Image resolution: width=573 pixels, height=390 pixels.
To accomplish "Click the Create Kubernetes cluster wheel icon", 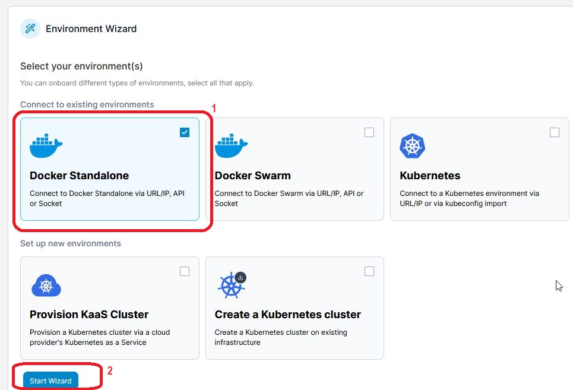I will pos(229,287).
